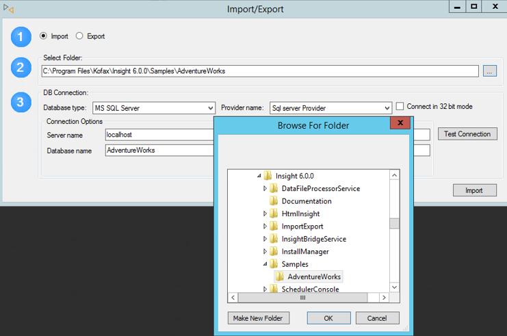This screenshot has height=336, width=507.
Task: Close the Import/Export window
Action: click(495, 7)
